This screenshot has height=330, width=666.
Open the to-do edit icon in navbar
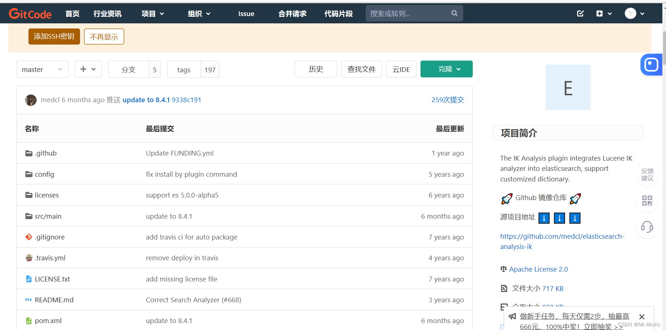[x=580, y=14]
